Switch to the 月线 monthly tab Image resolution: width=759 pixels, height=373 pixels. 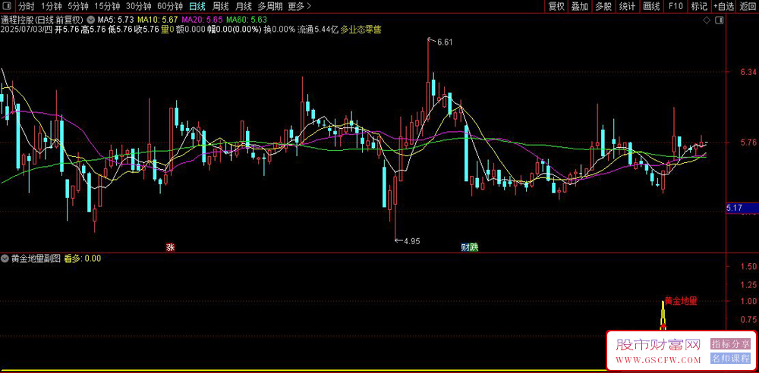[x=244, y=6]
